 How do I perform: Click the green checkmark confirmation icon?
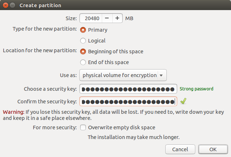[x=183, y=101]
